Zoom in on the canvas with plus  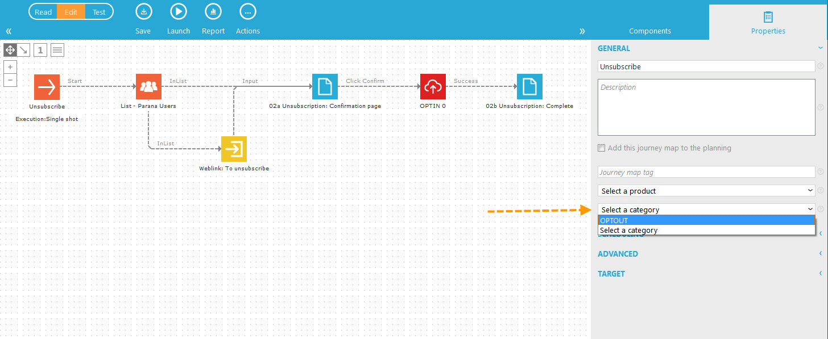[10, 67]
